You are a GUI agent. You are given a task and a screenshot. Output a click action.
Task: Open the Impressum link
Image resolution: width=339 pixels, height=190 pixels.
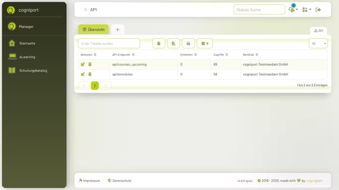(x=89, y=180)
